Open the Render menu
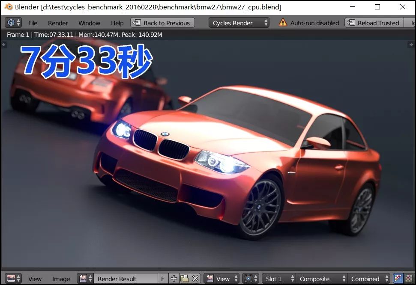 pyautogui.click(x=57, y=23)
